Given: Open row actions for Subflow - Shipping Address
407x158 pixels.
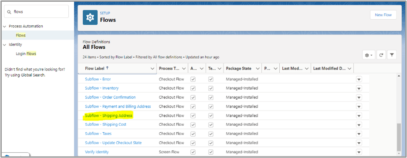Looking at the screenshot, I should 359,115.
